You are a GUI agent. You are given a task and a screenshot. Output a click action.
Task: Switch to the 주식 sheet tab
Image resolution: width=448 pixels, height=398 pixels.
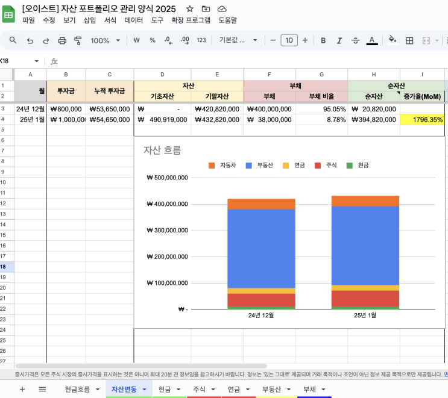(199, 390)
